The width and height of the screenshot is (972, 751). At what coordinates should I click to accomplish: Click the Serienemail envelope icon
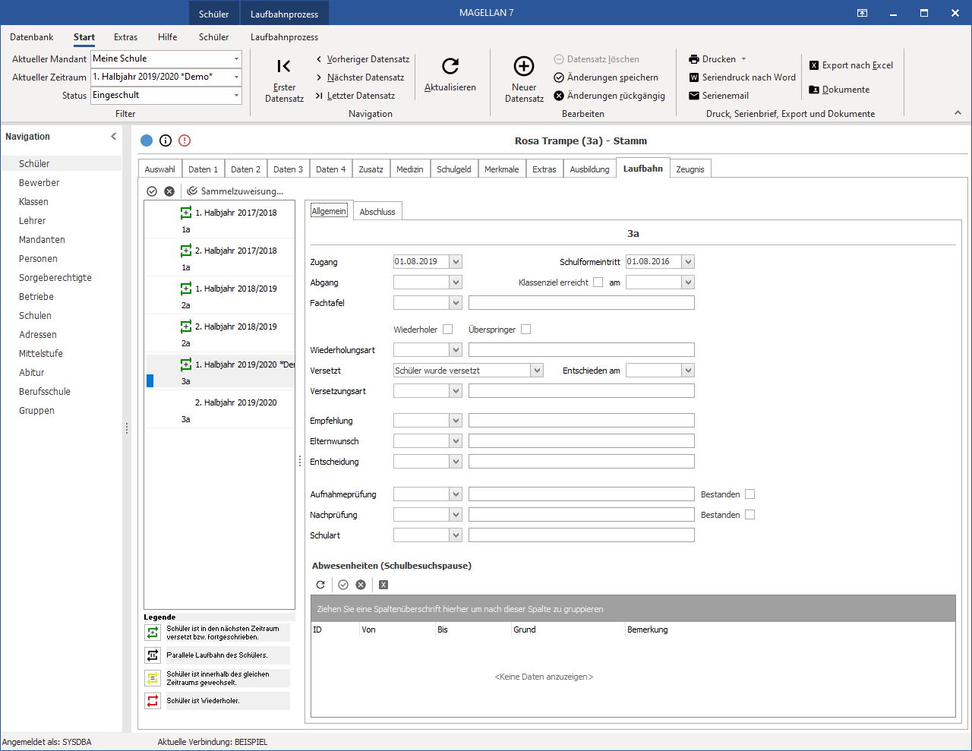point(694,96)
